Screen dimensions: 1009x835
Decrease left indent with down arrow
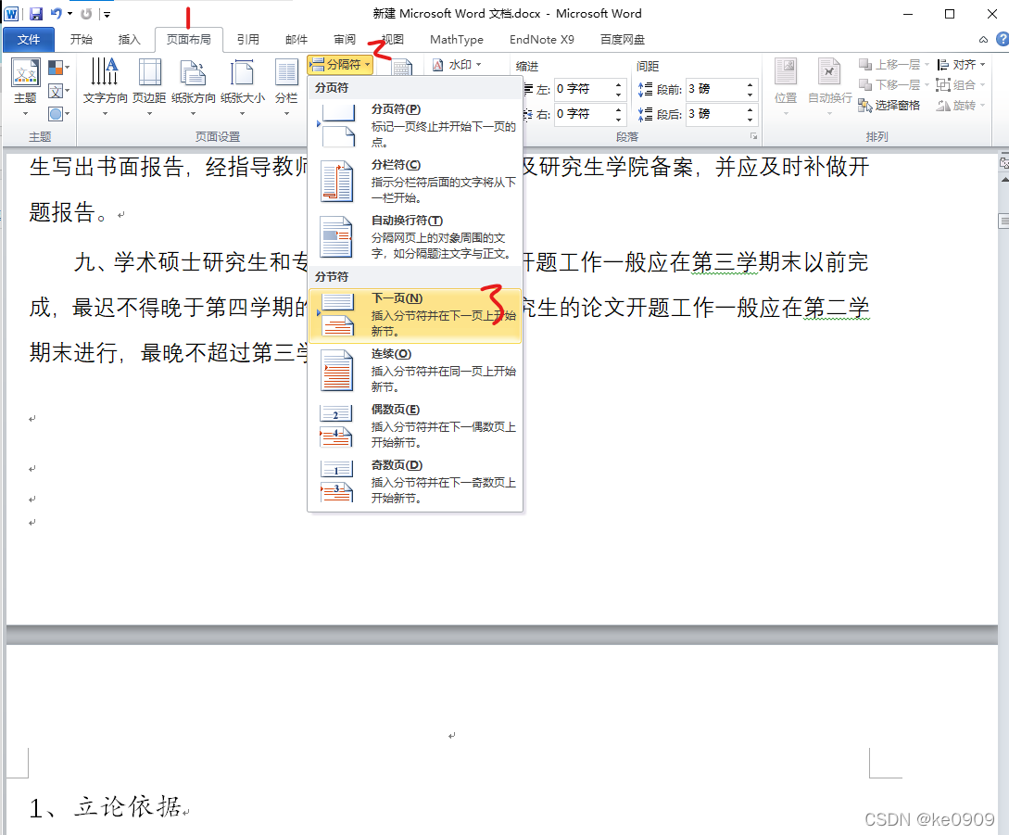[618, 94]
